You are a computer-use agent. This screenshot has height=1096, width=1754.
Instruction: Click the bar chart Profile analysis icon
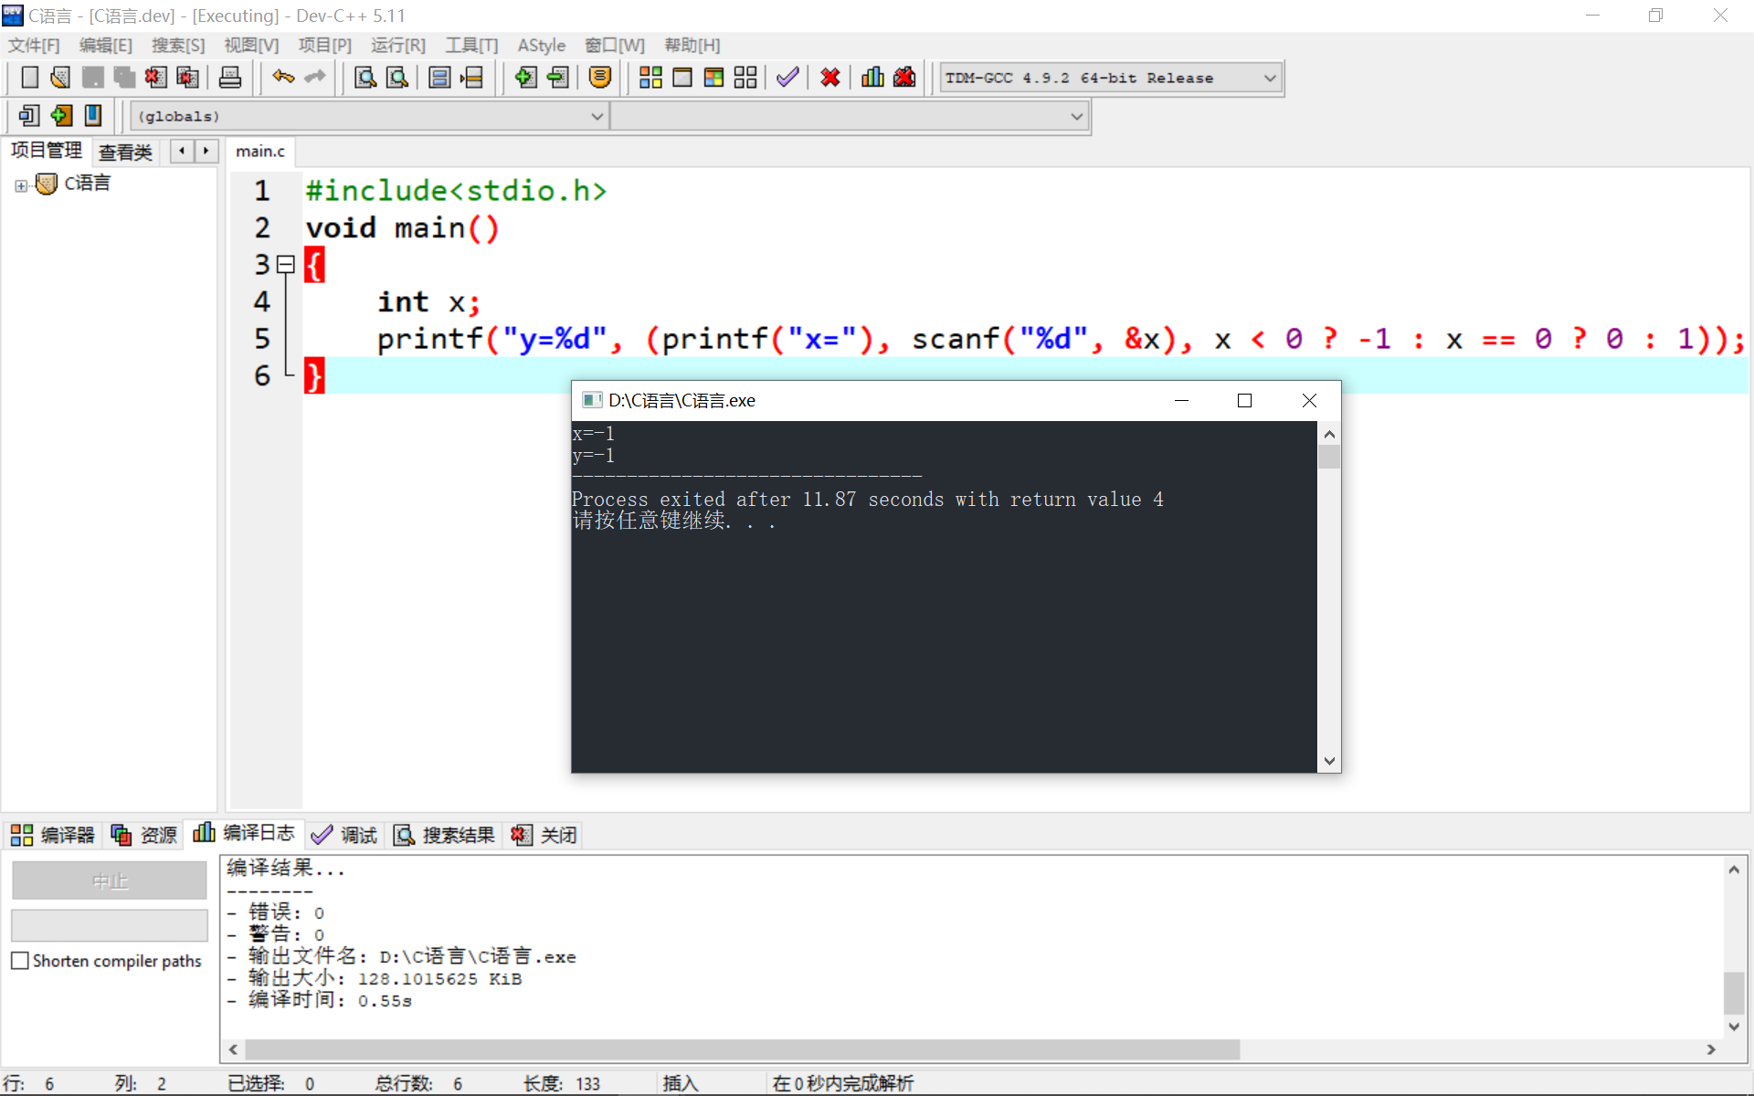872,78
